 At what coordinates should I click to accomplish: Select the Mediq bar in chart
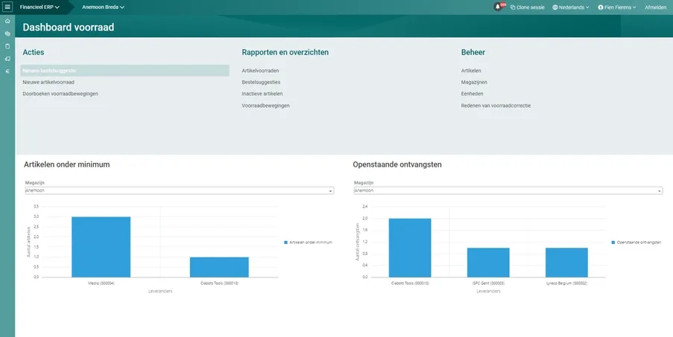coord(101,247)
